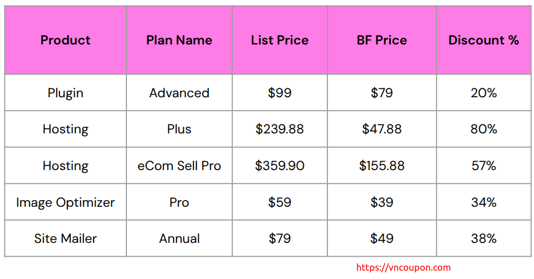Select the $239.88 list price cell
The height and width of the screenshot is (279, 534).
click(280, 129)
